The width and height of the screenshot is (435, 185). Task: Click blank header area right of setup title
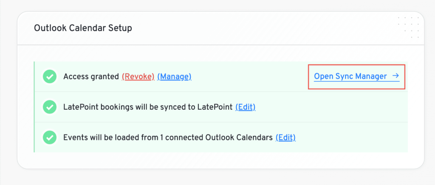point(255,28)
